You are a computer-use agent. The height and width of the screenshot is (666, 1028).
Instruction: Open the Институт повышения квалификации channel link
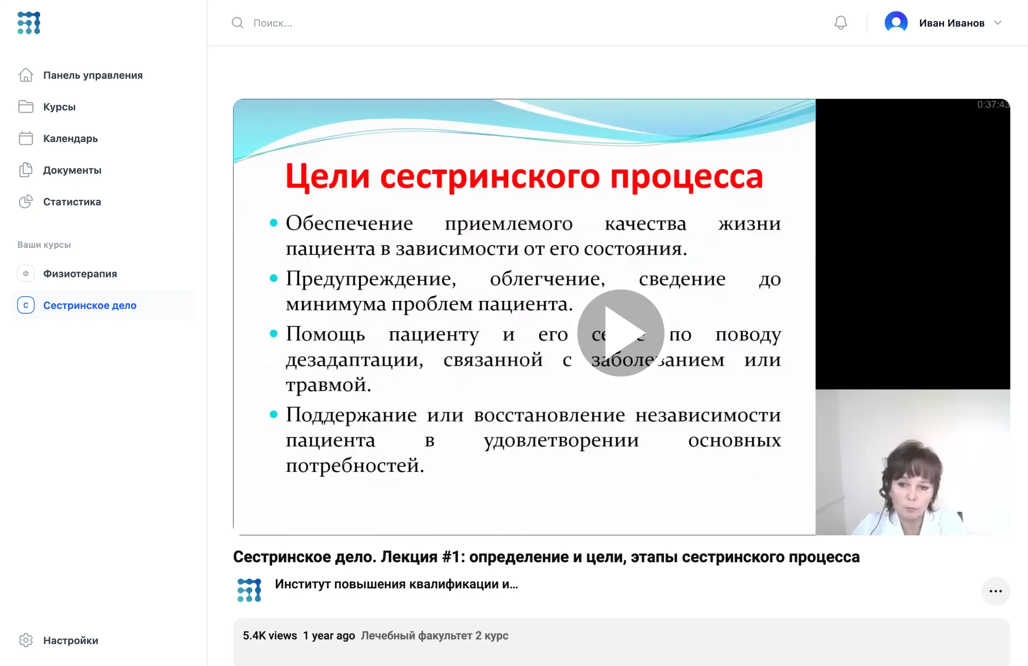point(396,584)
